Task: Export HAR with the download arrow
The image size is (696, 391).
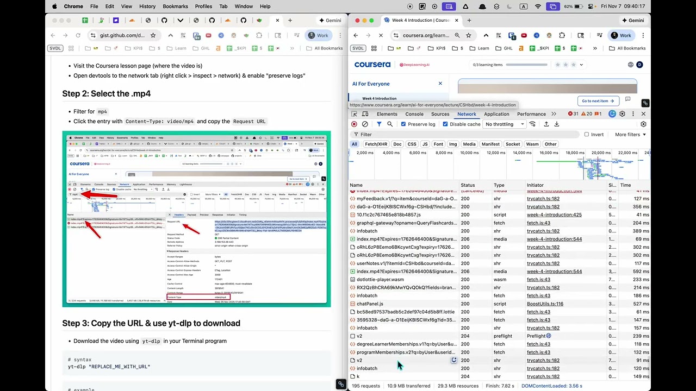Action: click(557, 124)
